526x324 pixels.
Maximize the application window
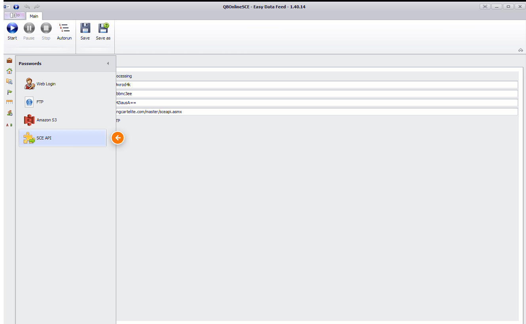pyautogui.click(x=509, y=7)
